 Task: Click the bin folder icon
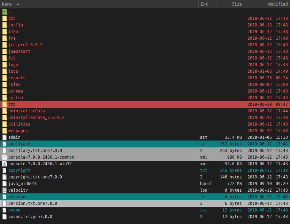click(5, 18)
